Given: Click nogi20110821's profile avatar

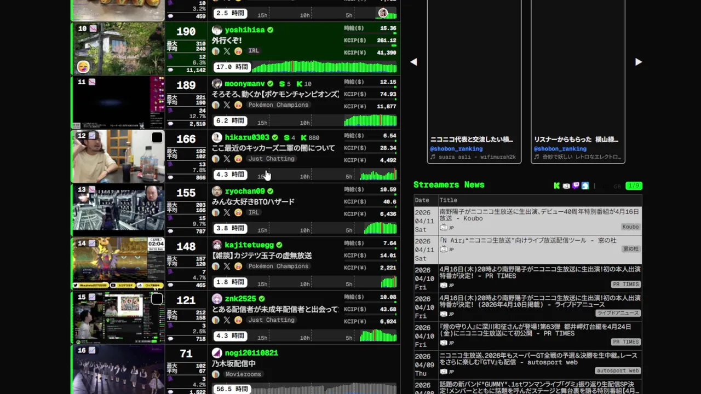Looking at the screenshot, I should [x=217, y=353].
